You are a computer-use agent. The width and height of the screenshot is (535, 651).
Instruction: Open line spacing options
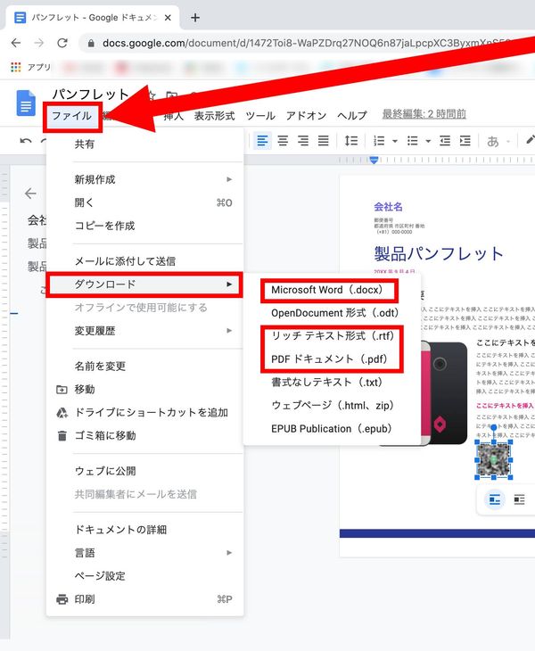point(351,141)
